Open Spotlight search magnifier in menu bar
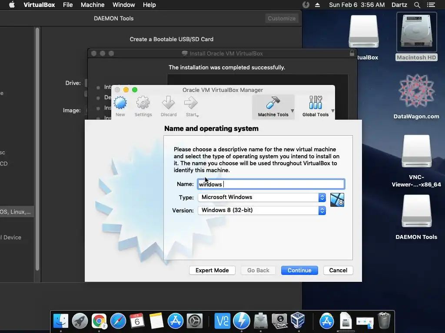Viewport: 445px width, 333px height. [x=417, y=5]
